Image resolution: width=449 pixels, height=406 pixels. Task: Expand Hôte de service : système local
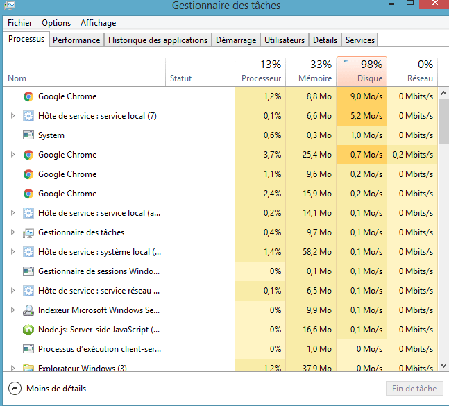point(12,252)
